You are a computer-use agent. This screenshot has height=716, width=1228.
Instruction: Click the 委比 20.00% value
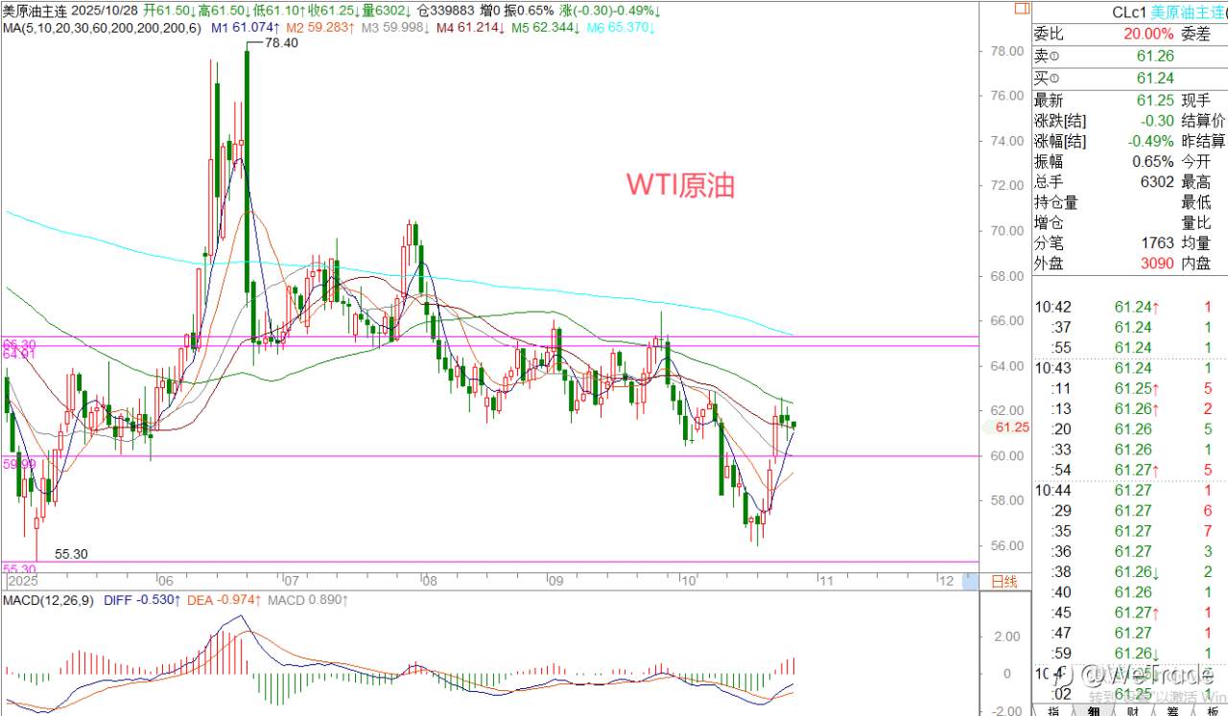tap(1147, 35)
